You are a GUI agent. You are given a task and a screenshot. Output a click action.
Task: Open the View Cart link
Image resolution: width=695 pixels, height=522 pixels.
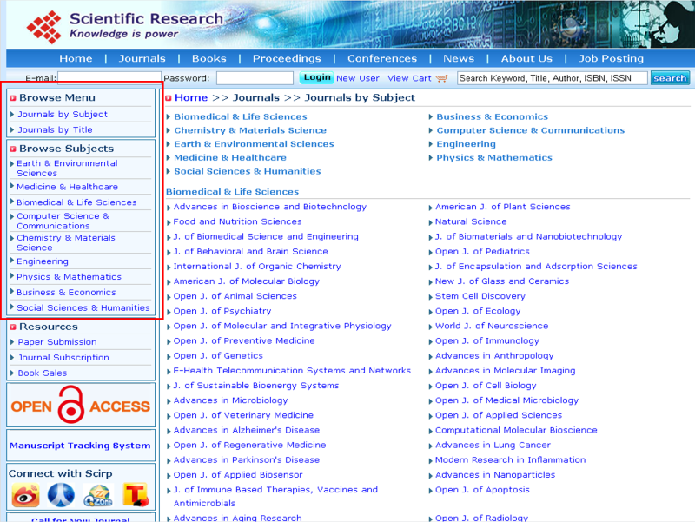coord(409,78)
